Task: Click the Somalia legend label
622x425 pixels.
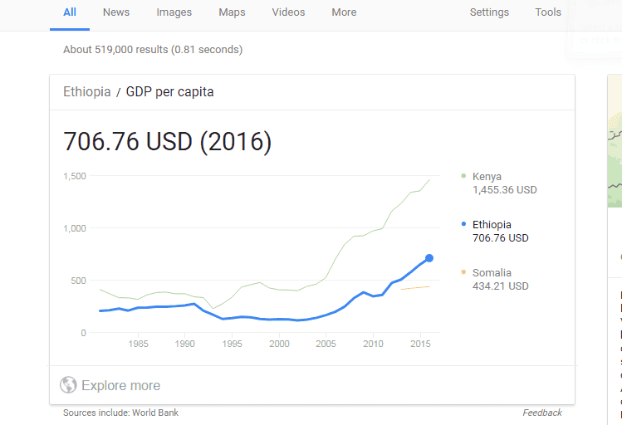Action: (492, 272)
